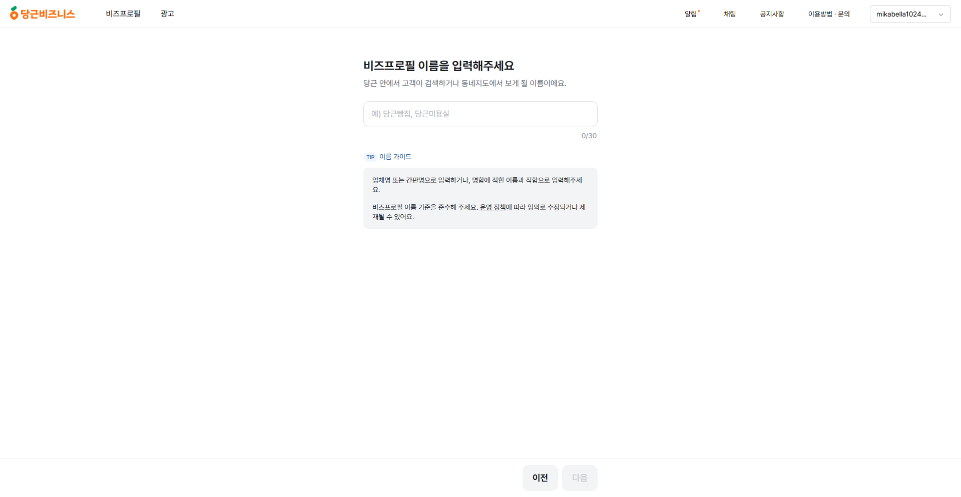This screenshot has width=961, height=497.
Task: Focus the 비즈프로필 name input field
Action: tap(480, 114)
